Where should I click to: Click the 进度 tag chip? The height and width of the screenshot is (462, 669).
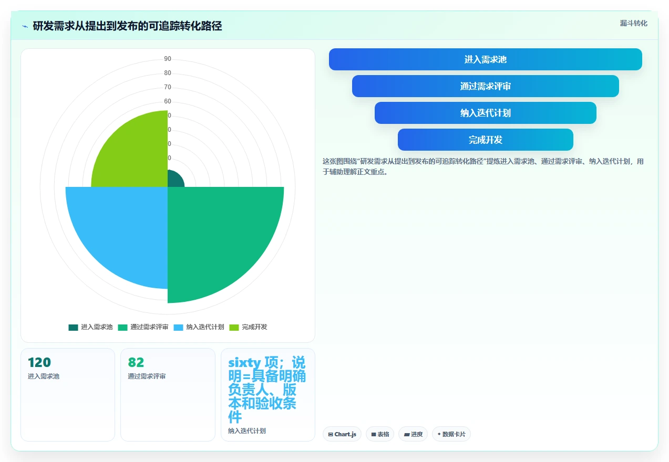coord(413,434)
